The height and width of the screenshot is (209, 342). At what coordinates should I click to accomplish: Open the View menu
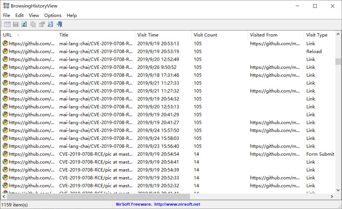point(34,15)
